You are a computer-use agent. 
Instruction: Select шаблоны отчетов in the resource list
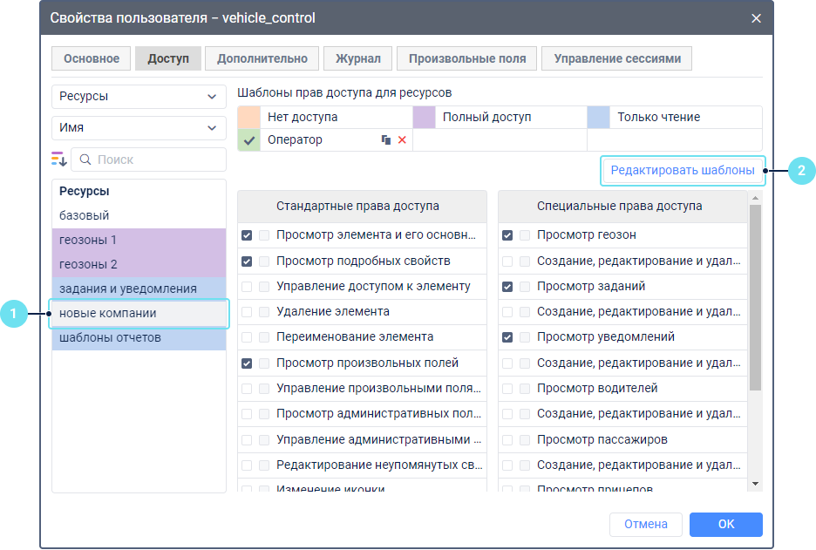point(110,337)
